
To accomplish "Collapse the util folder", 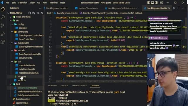I will [12, 62].
